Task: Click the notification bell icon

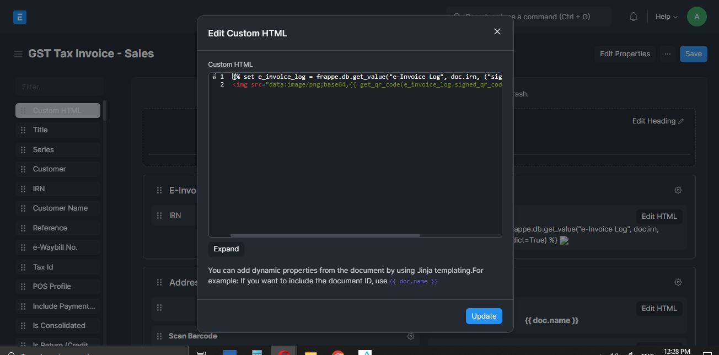Action: [x=633, y=16]
